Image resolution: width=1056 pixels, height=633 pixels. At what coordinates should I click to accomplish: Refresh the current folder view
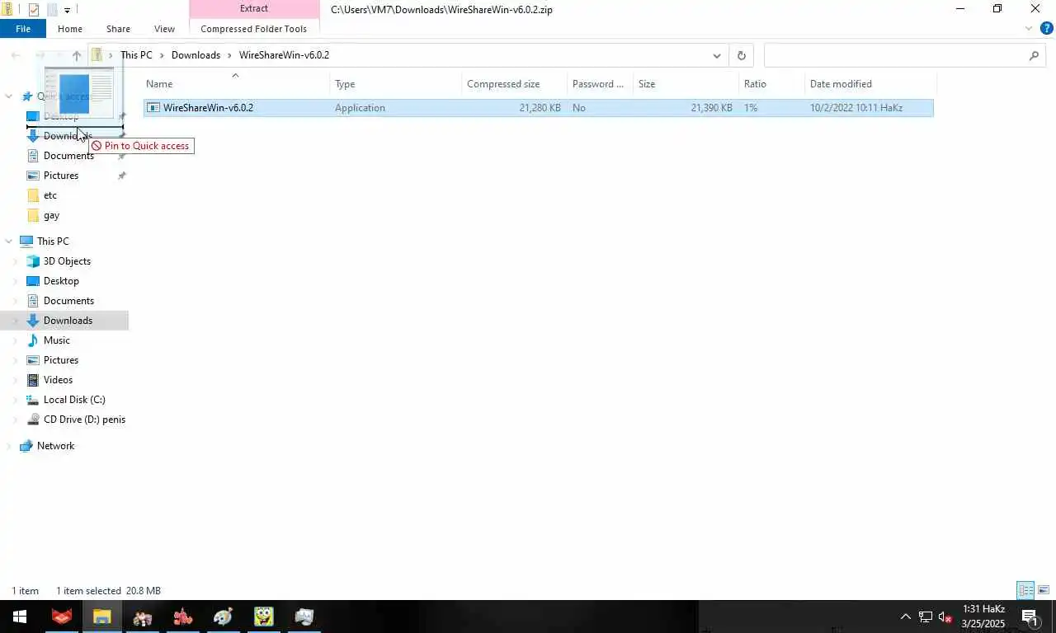click(x=741, y=55)
